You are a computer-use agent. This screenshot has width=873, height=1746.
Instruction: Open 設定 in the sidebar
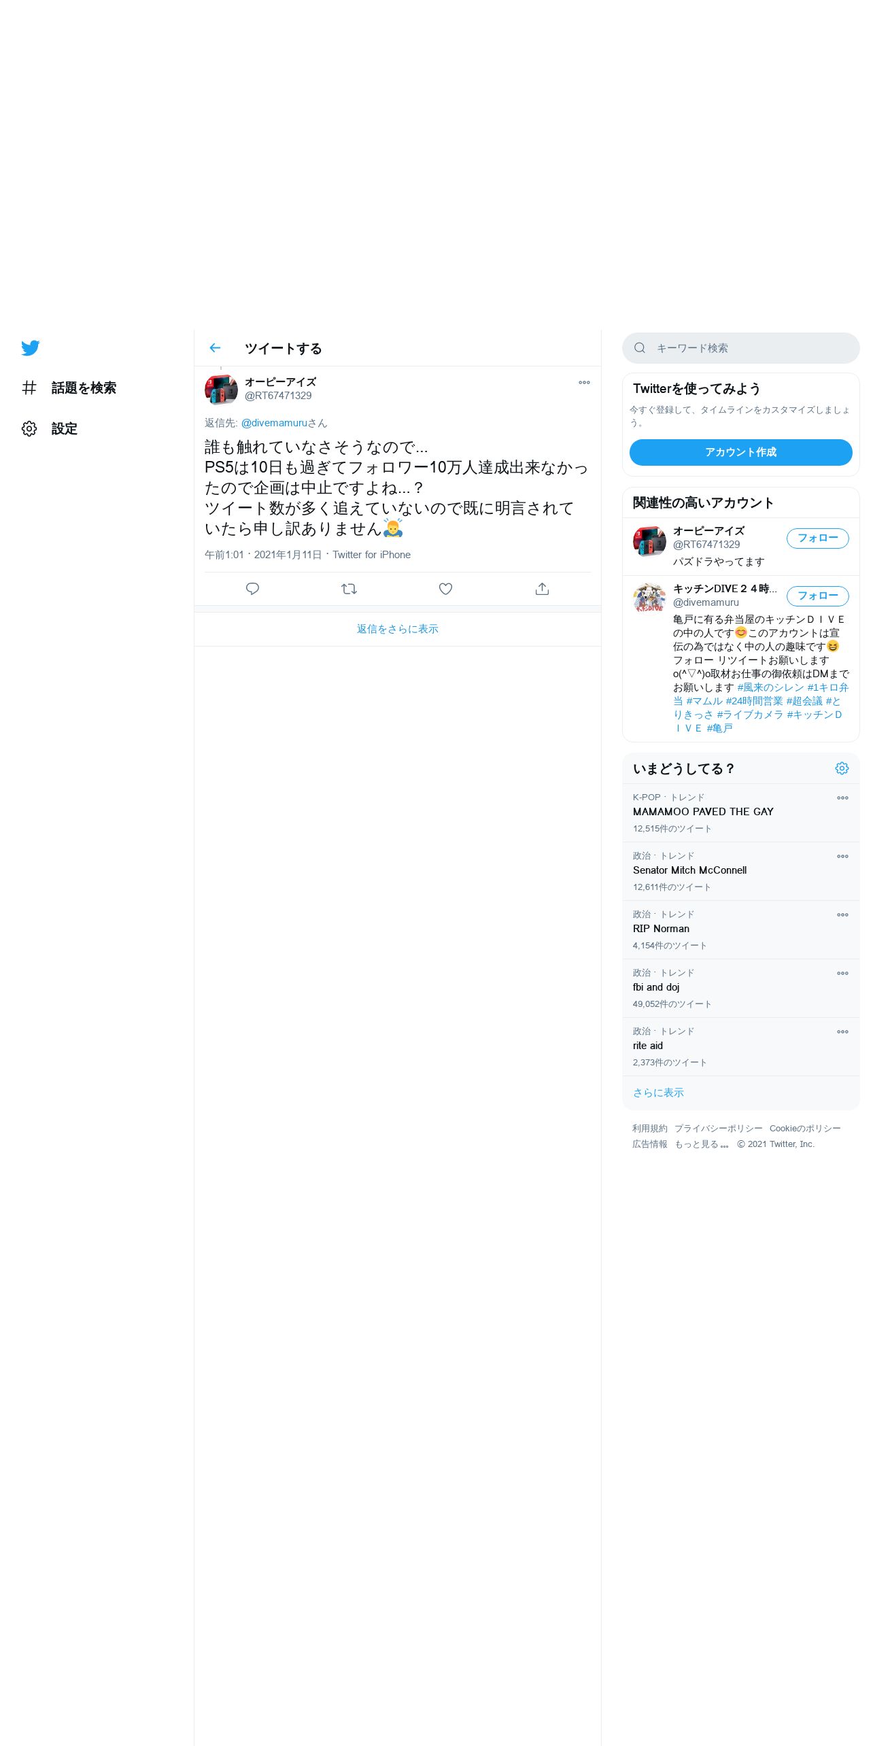click(x=50, y=429)
